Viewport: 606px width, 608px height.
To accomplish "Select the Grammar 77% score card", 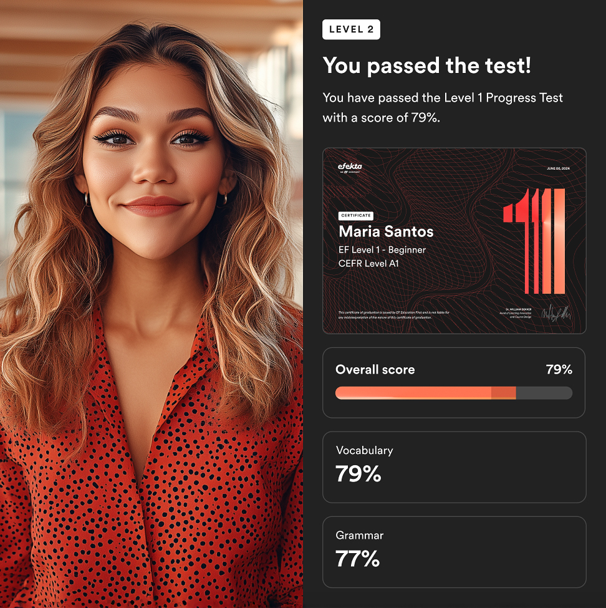I will tap(454, 552).
